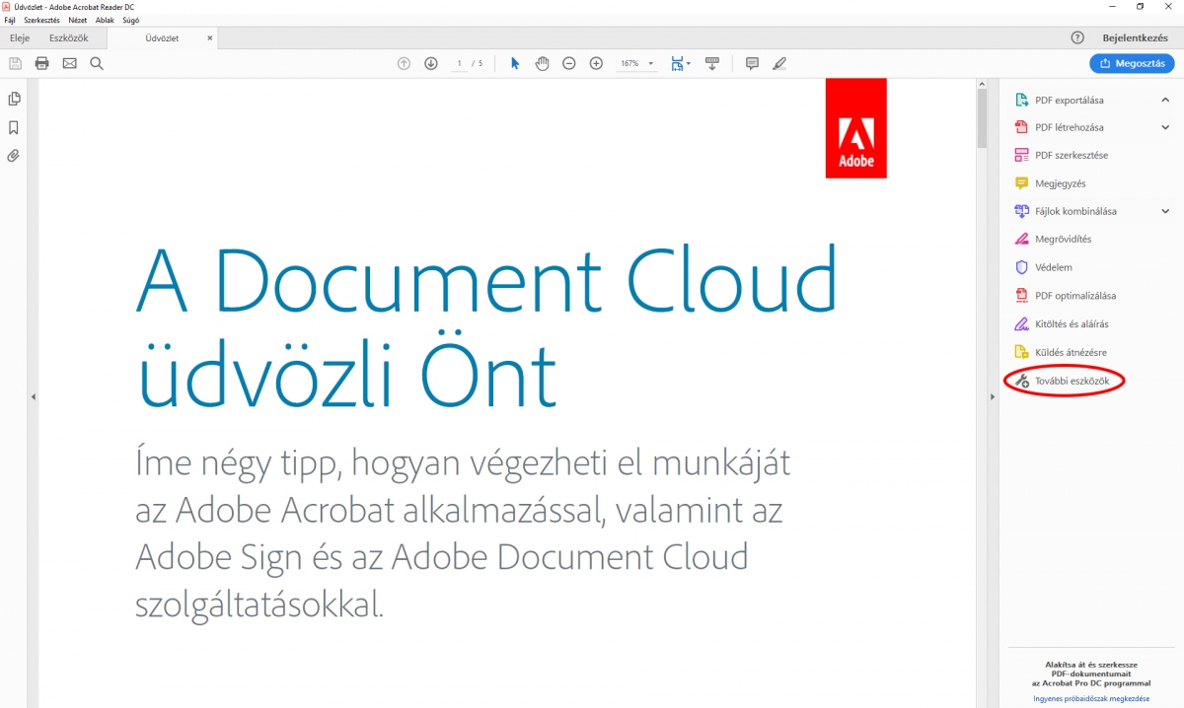Click the Megosztás share button

1132,63
